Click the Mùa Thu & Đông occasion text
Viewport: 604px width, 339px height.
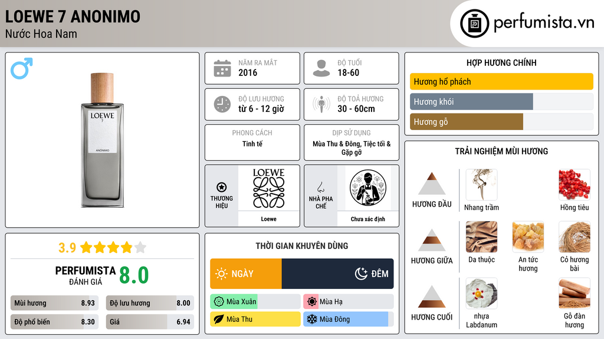352,148
